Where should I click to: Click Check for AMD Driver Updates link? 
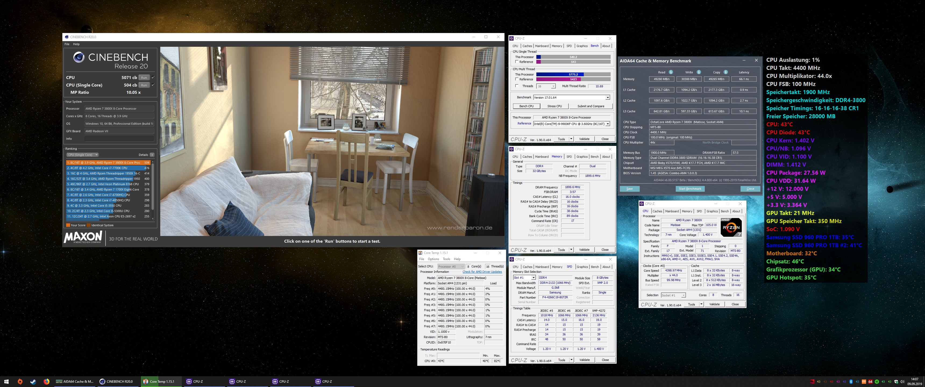[482, 272]
